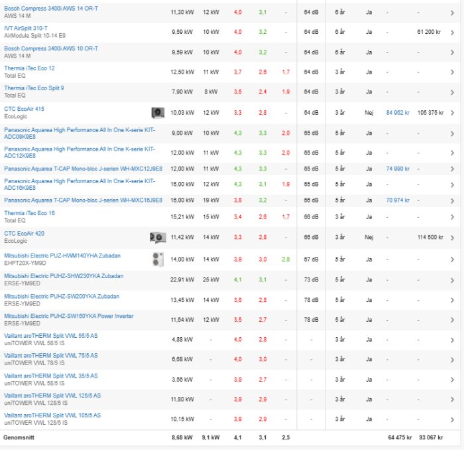Open Vaillant aroTHERM Split VWL 125/5 AS
This screenshot has width=464, height=450.
(x=52, y=396)
